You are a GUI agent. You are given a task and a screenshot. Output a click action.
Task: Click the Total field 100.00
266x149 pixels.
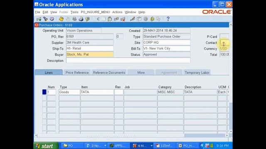click(x=224, y=55)
